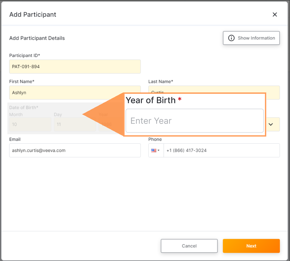Select the Date of Birth Day field
Viewport: 290px width, 261px height.
tap(75, 124)
